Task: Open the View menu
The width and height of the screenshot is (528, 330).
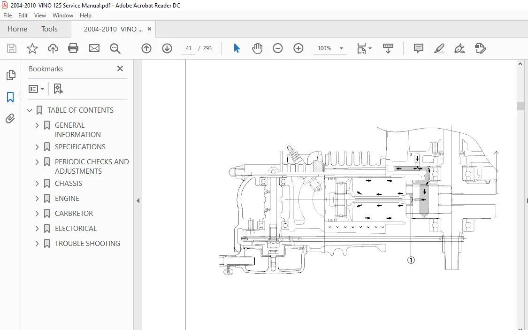Action: tap(40, 15)
